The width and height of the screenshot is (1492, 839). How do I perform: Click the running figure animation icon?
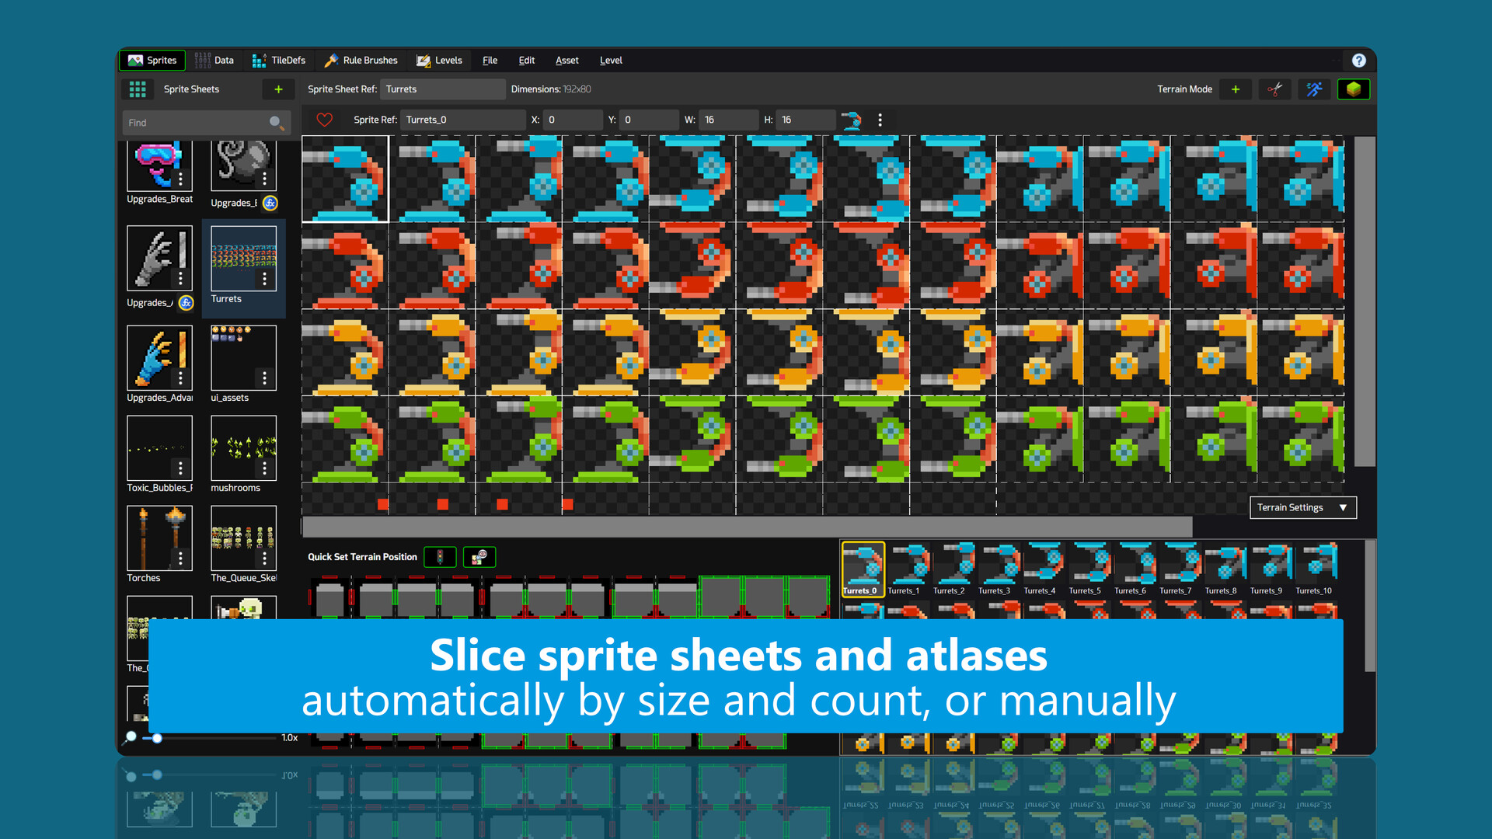(x=1314, y=89)
